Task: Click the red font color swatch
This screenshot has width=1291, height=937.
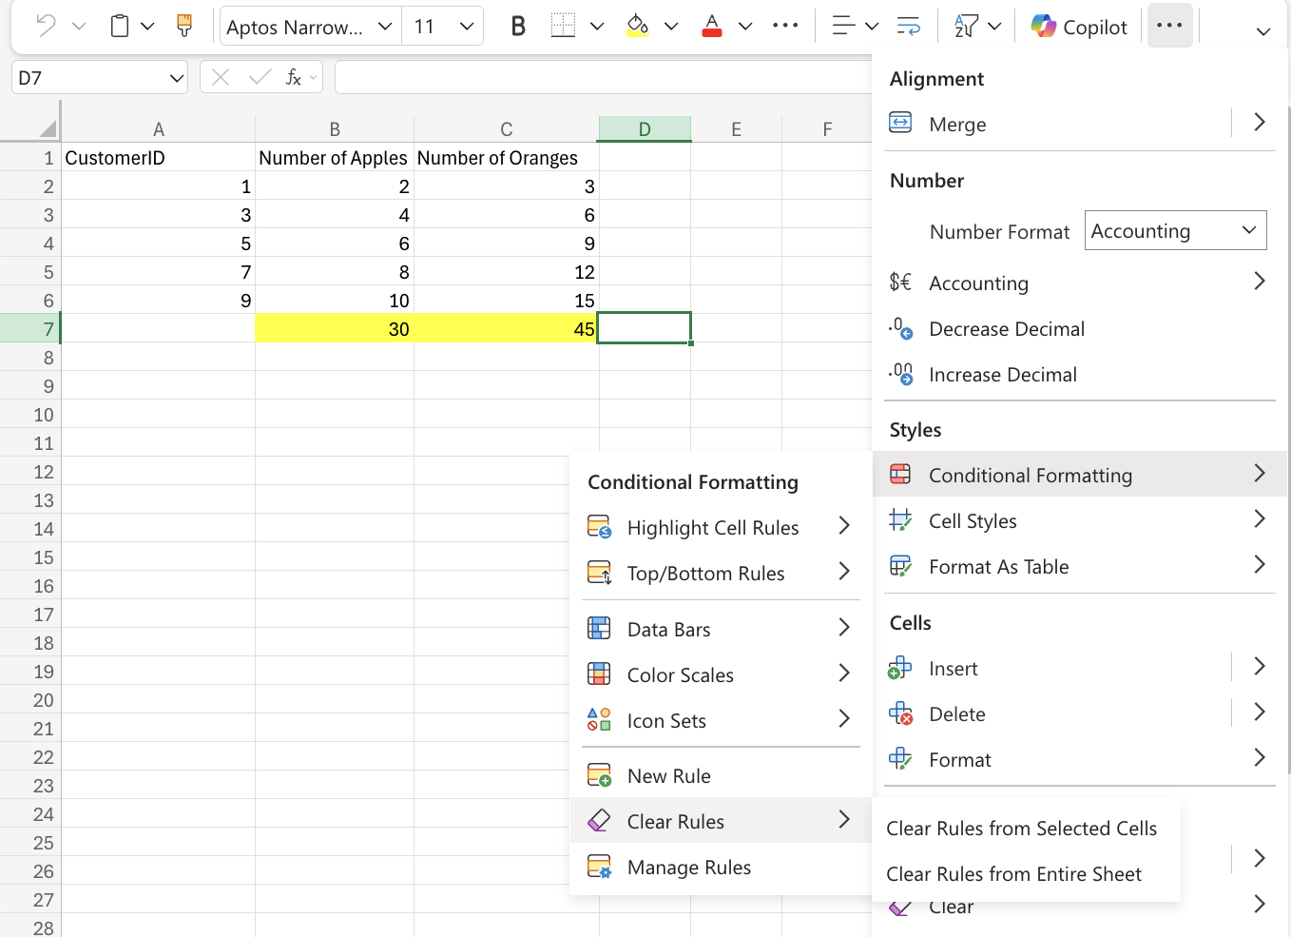Action: click(711, 27)
